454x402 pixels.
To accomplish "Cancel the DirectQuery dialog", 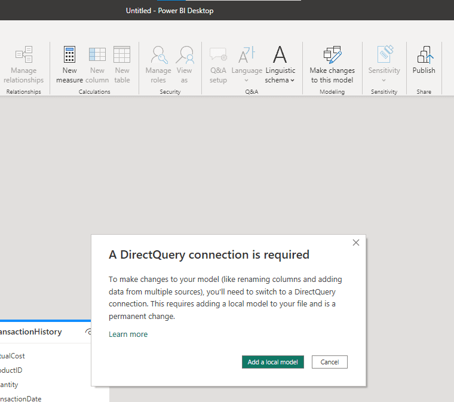I will 330,362.
